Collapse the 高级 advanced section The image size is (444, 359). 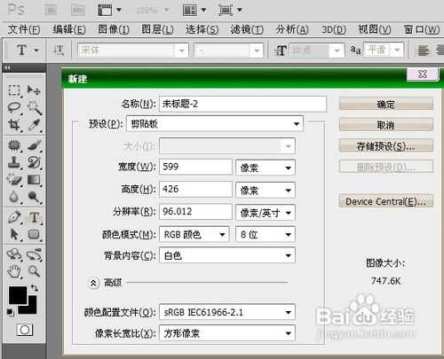[x=93, y=283]
